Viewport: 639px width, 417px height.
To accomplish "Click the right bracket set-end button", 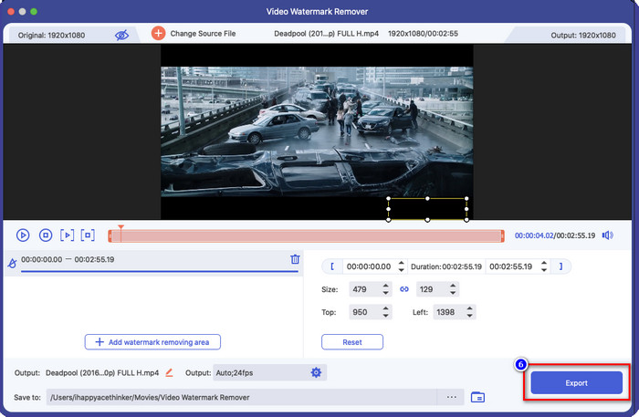I will coord(560,266).
